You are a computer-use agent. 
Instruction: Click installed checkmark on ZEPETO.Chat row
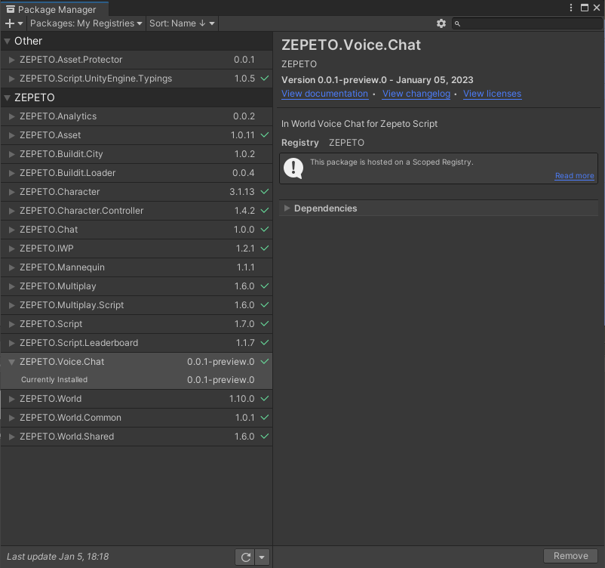265,229
